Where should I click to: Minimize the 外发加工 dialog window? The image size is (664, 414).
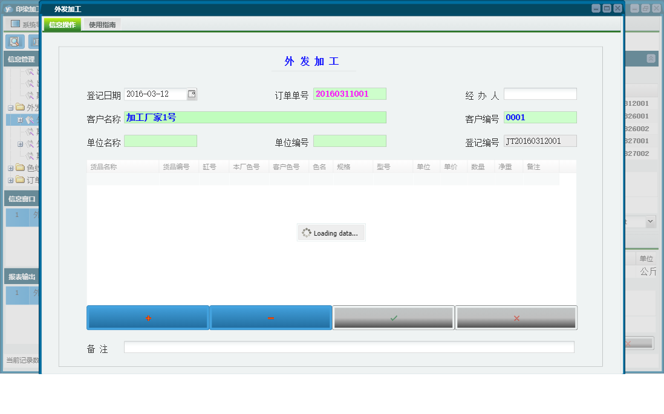(596, 8)
